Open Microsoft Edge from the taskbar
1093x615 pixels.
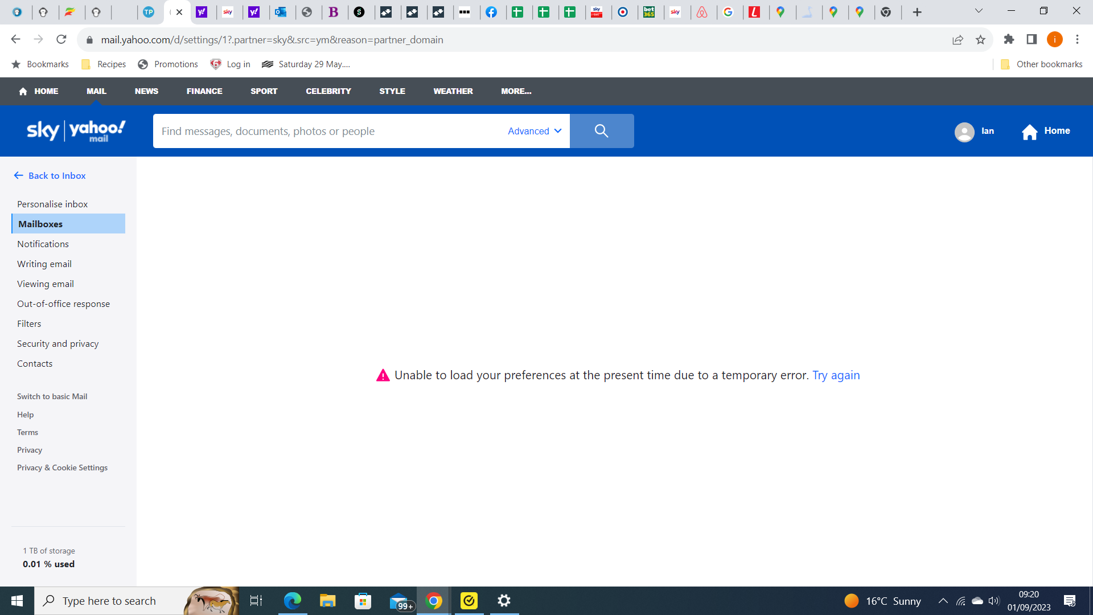(293, 601)
